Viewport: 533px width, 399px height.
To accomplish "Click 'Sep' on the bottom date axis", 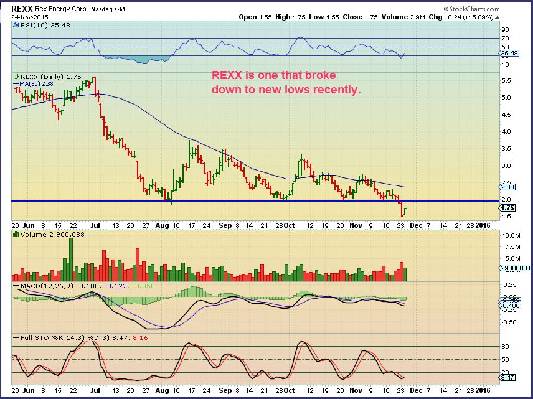I will tap(225, 390).
